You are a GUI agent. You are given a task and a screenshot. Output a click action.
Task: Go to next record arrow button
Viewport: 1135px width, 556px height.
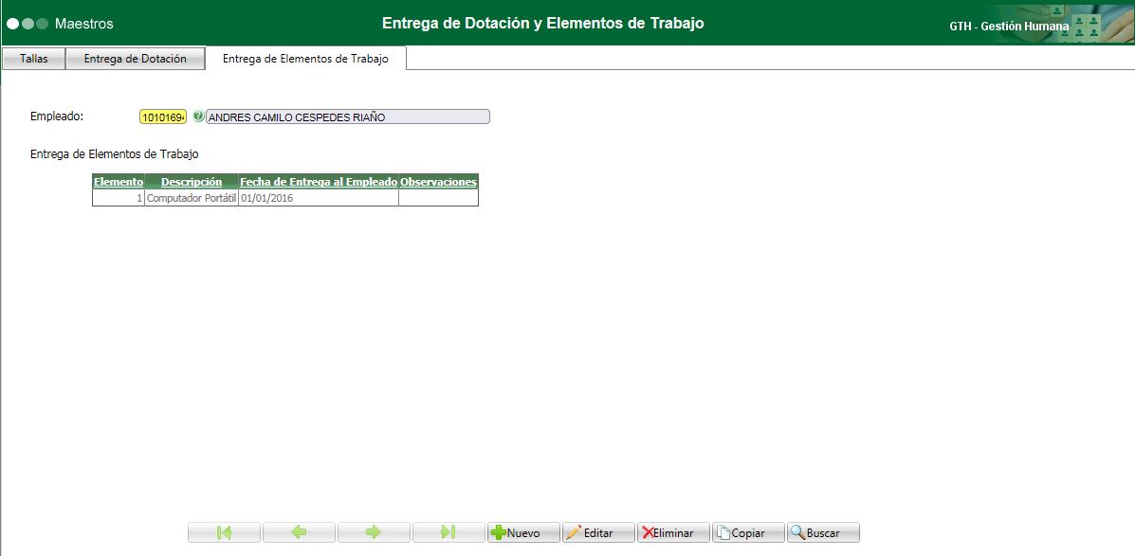pyautogui.click(x=374, y=533)
